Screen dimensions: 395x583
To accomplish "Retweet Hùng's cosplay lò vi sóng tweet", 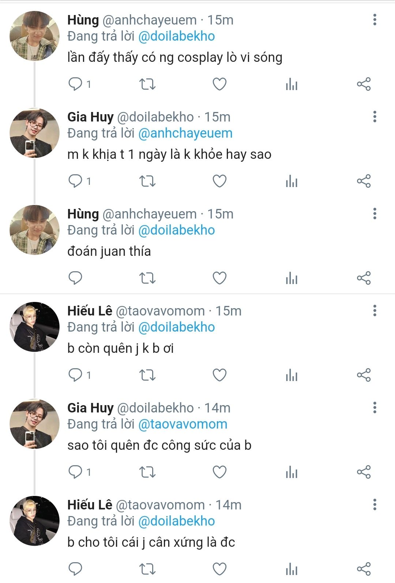I will [x=147, y=84].
